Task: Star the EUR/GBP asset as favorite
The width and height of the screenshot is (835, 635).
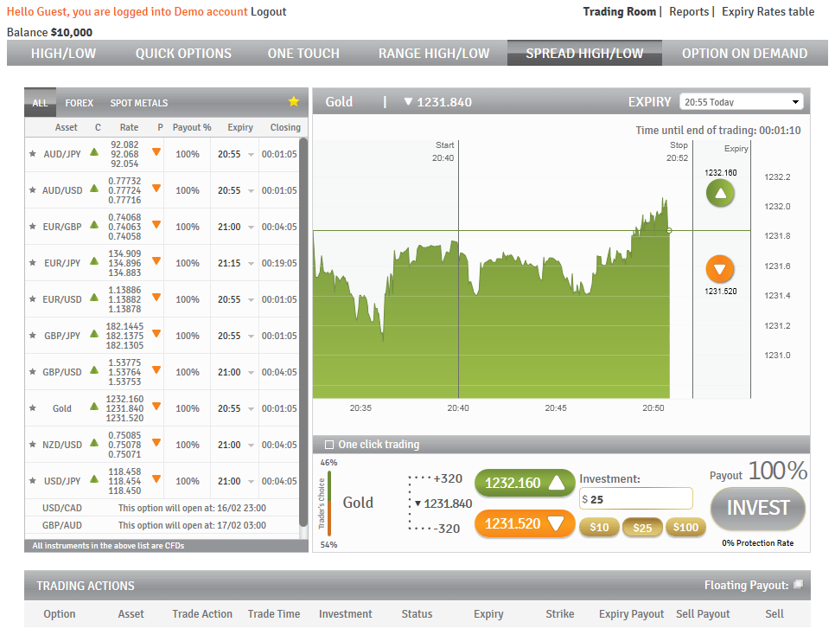Action: 33,226
